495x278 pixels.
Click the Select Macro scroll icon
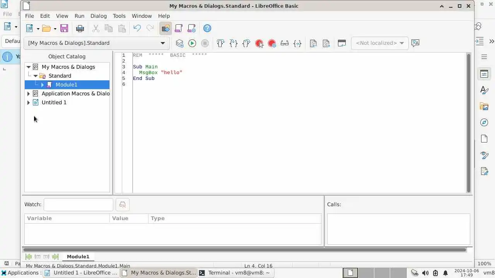tap(179, 28)
